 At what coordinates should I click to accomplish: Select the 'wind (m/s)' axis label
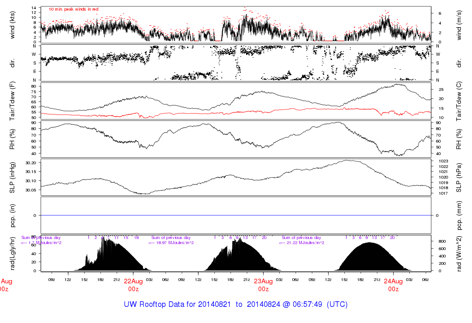click(459, 25)
